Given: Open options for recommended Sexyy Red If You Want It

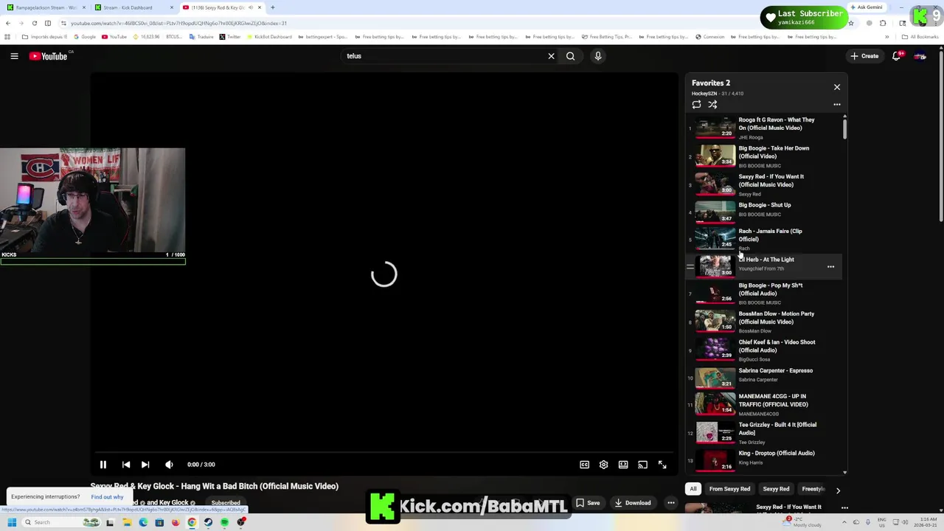Looking at the screenshot, I should (844, 507).
